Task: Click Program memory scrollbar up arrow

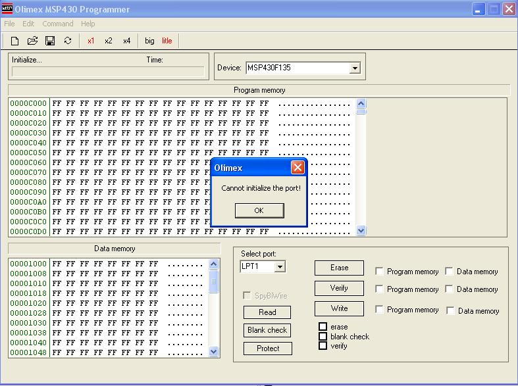Action: click(361, 104)
